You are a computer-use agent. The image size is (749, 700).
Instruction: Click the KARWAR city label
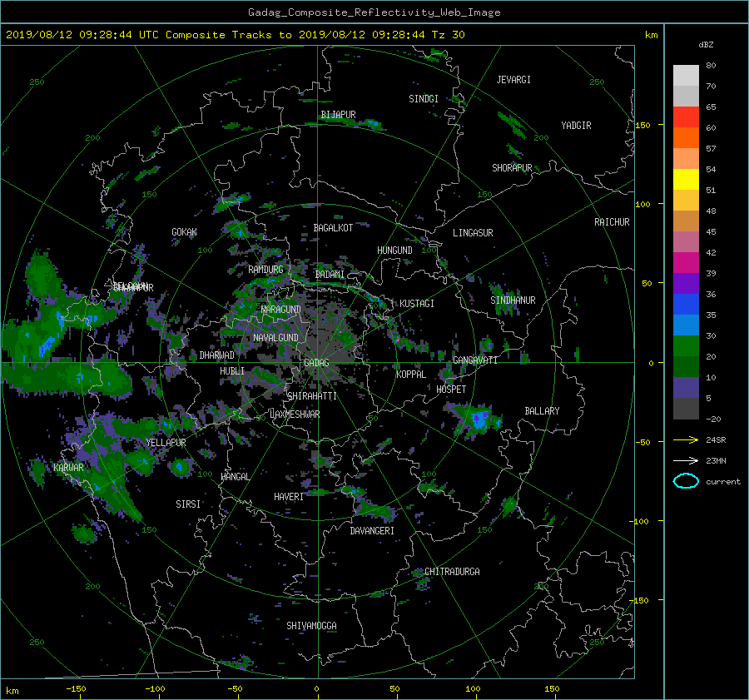tap(68, 468)
